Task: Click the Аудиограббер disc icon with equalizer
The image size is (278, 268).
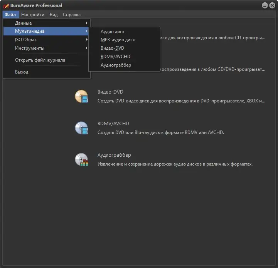Action: click(82, 159)
